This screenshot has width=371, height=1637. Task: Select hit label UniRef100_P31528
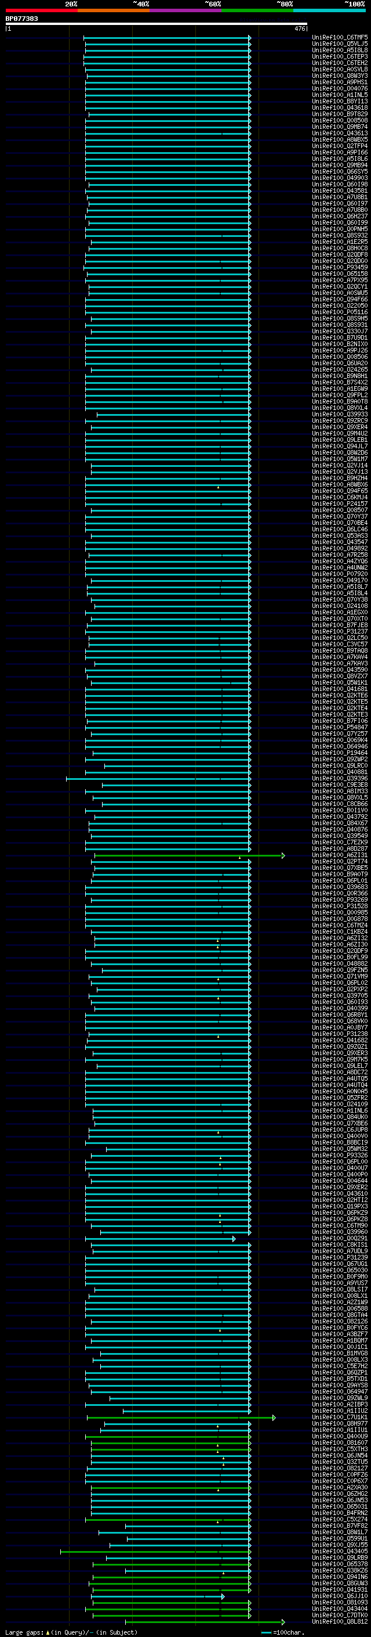click(x=340, y=906)
